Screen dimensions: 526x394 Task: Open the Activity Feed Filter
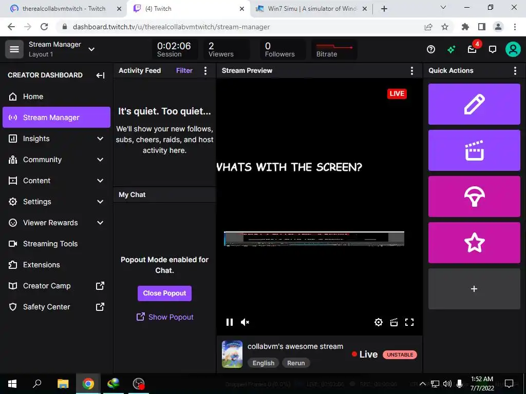coord(184,70)
